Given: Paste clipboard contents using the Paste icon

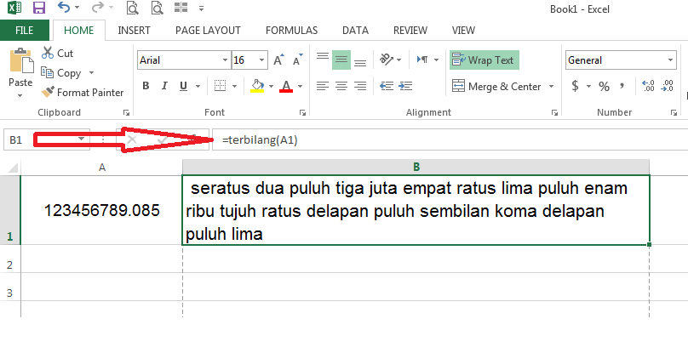Looking at the screenshot, I should [21, 61].
